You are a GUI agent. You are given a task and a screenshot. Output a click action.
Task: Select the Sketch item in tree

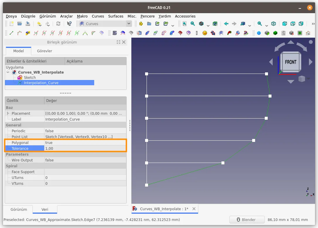pyautogui.click(x=30, y=77)
